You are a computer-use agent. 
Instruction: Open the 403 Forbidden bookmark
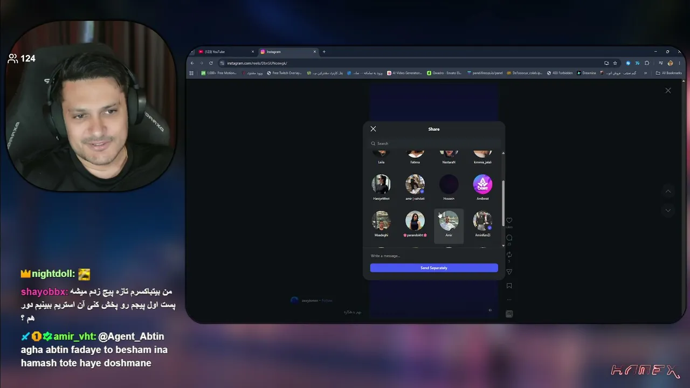click(561, 73)
